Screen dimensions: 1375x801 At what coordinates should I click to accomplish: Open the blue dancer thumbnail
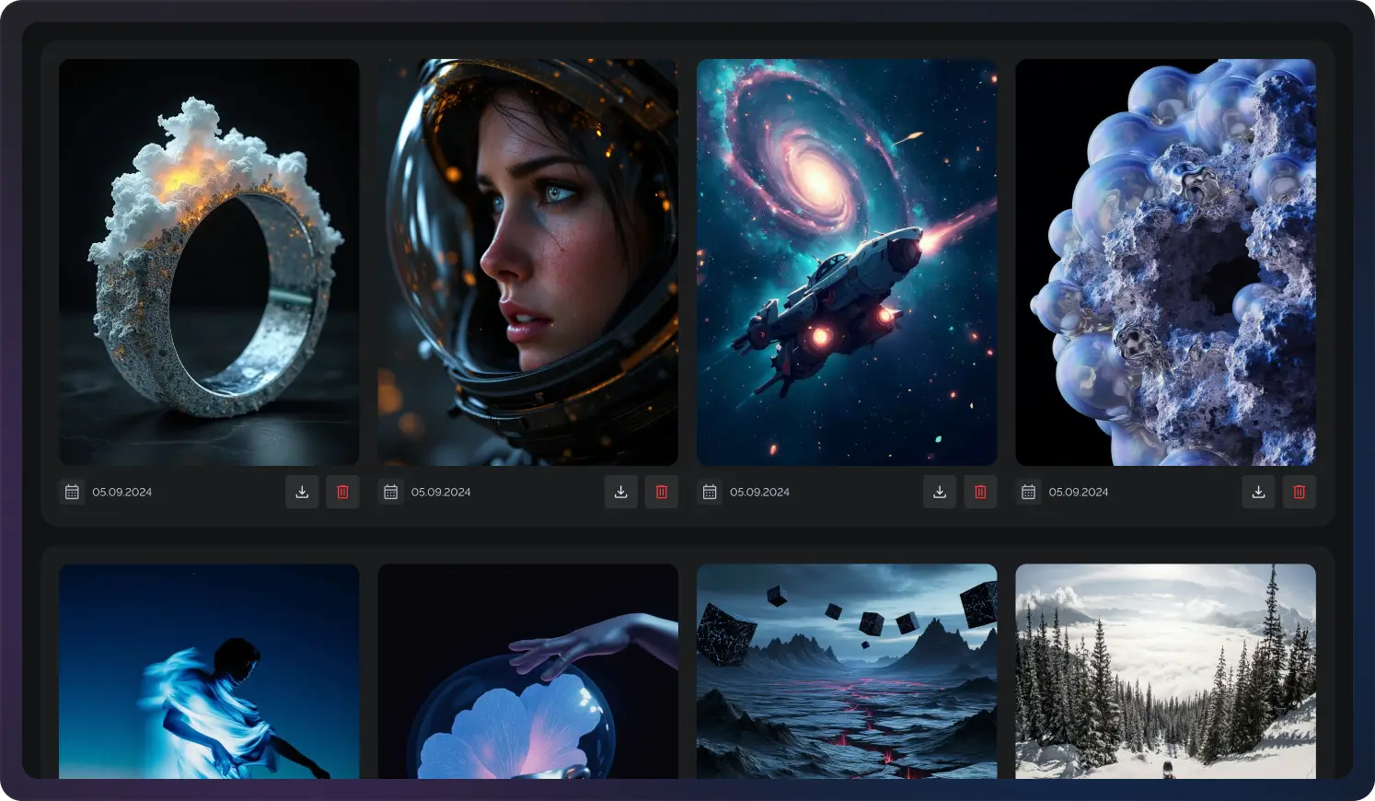tap(209, 671)
